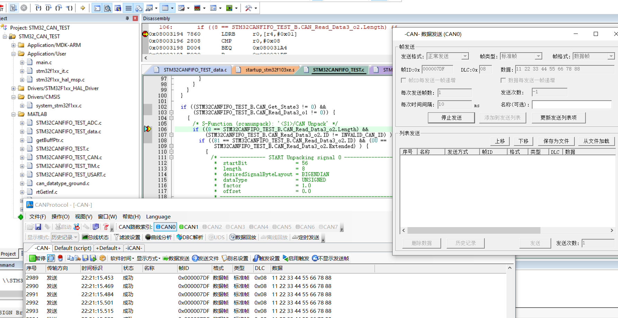The image size is (618, 318).
Task: Open the Symbols Window toolbar icon
Action: 118,8
